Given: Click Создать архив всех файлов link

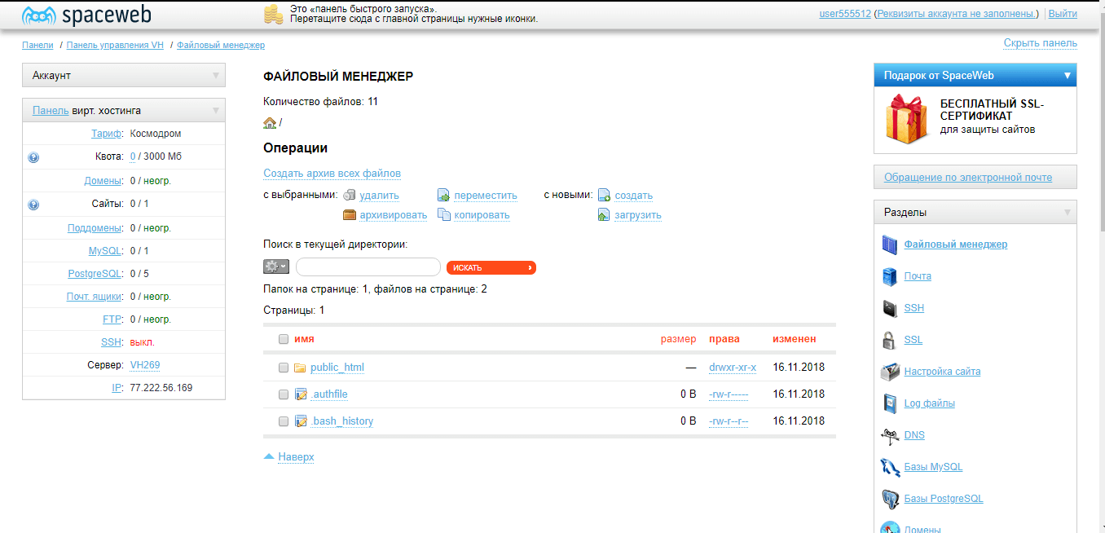Looking at the screenshot, I should click(x=332, y=174).
